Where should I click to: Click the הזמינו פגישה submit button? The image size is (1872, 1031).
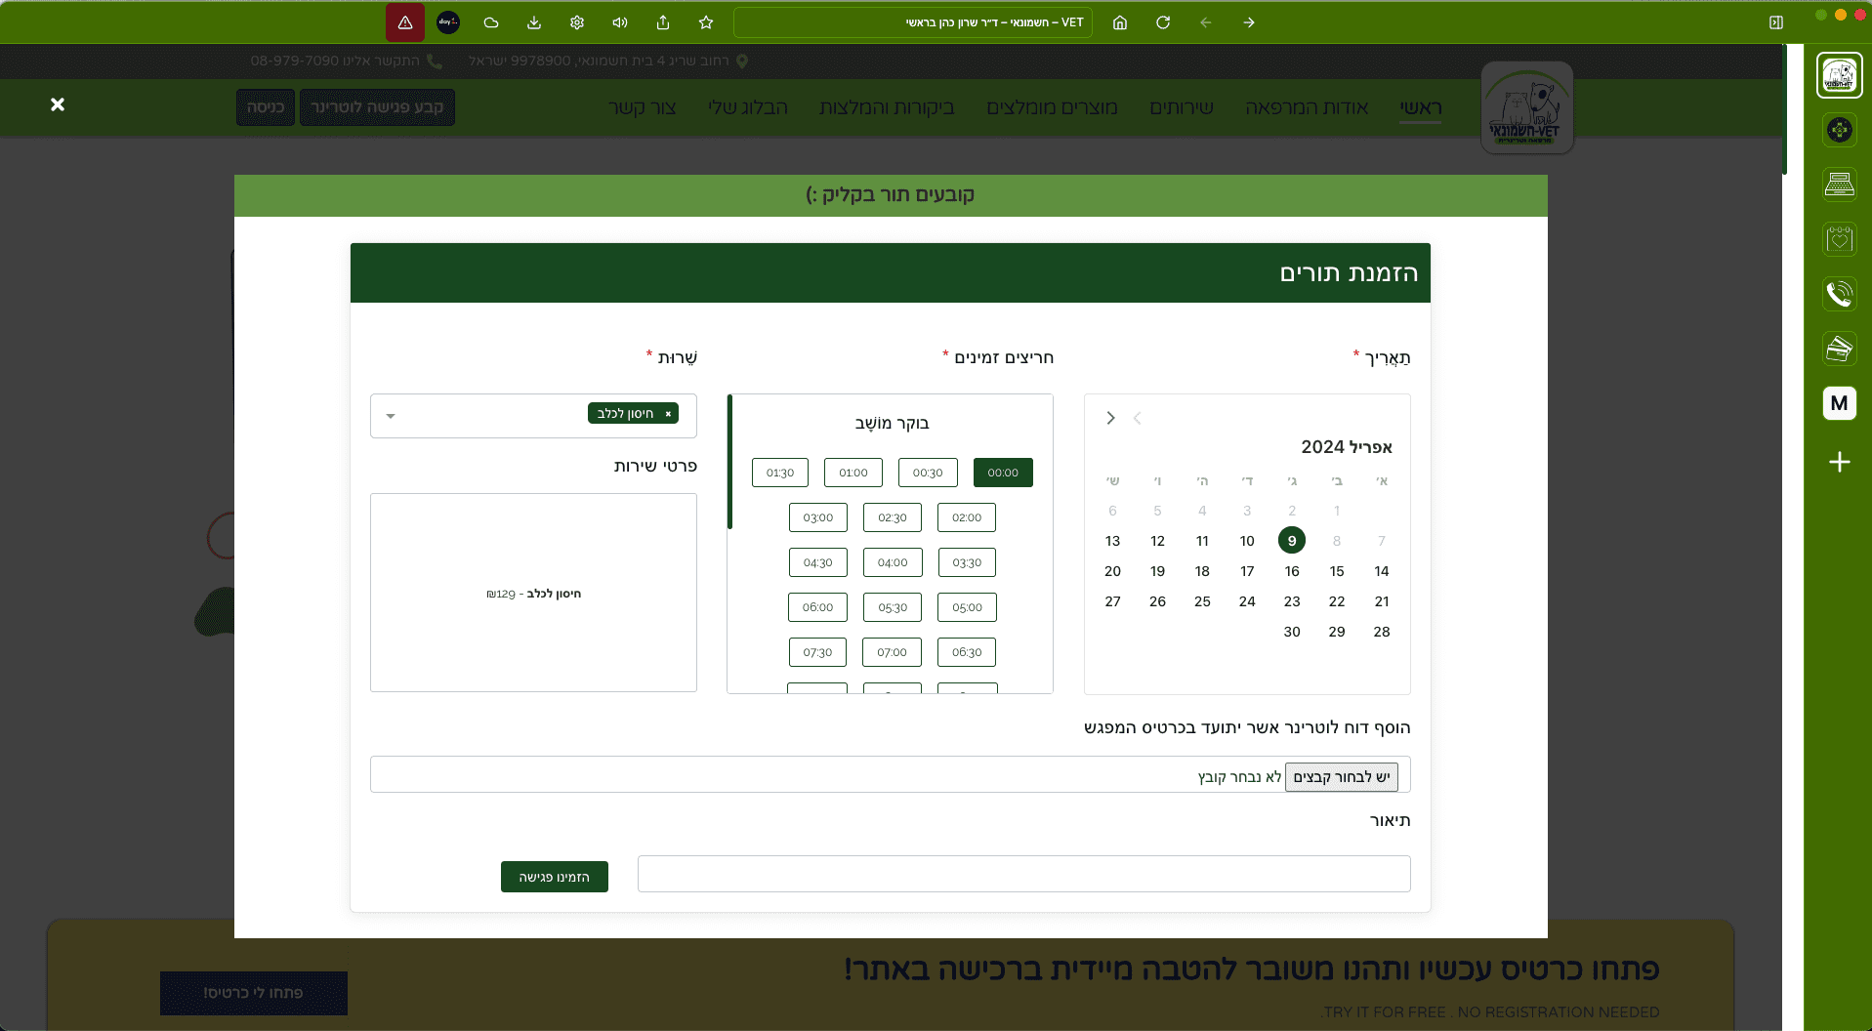pos(554,877)
